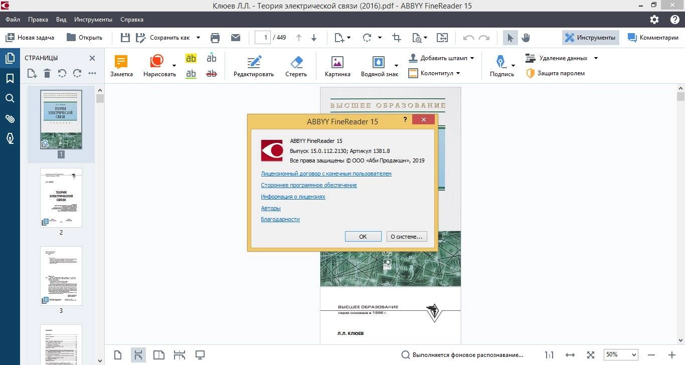This screenshot has width=685, height=365.
Task: Click the Редактировать edit tool
Action: [254, 66]
